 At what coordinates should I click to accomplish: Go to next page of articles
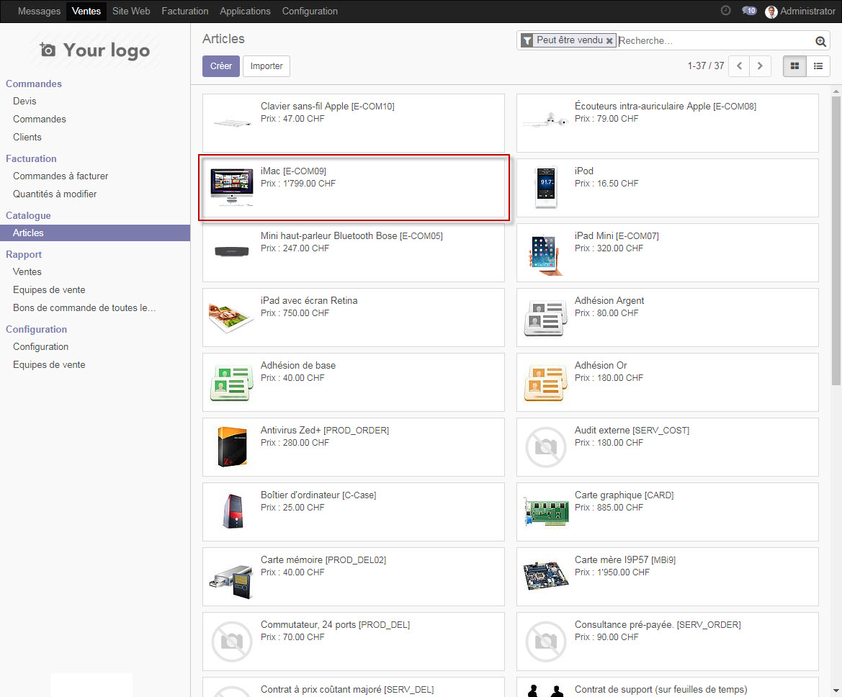click(x=760, y=66)
